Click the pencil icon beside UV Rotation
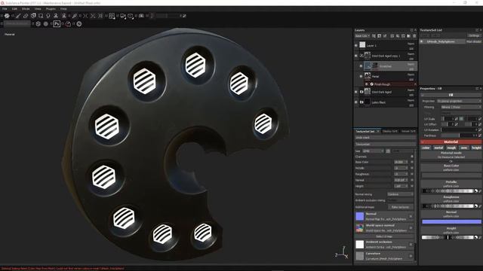This screenshot has width=483, height=271. [x=480, y=130]
